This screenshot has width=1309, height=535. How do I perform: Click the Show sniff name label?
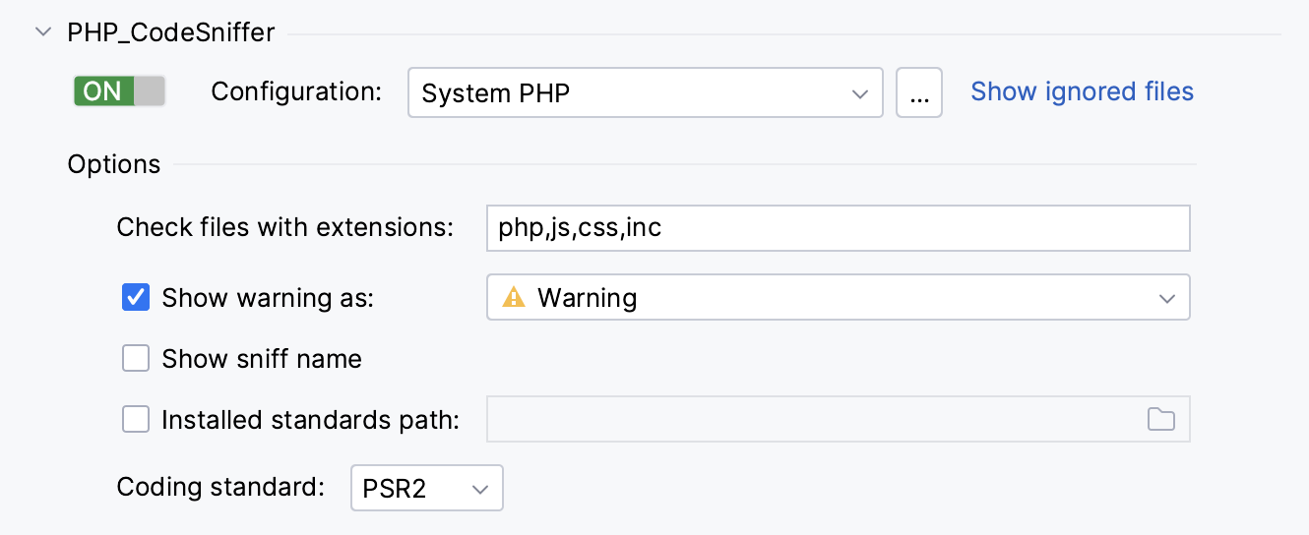262,359
